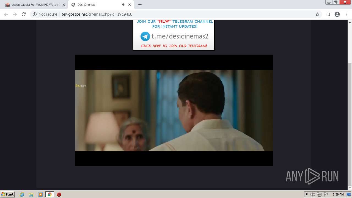The width and height of the screenshot is (352, 198).
Task: Open the Action Center flag icon
Action: pos(326,194)
